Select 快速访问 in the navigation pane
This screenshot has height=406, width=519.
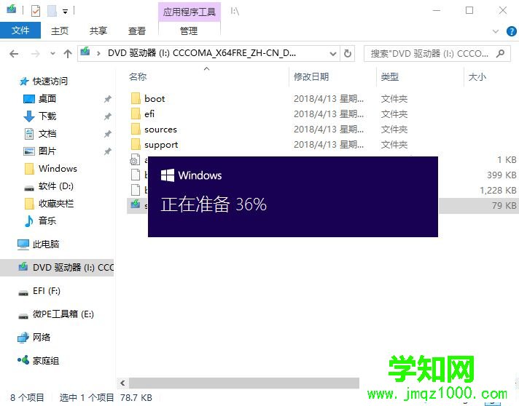50,81
